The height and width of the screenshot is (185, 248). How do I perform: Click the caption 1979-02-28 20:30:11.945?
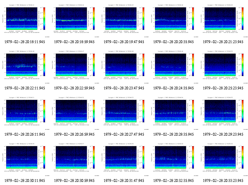pyautogui.click(x=25, y=181)
